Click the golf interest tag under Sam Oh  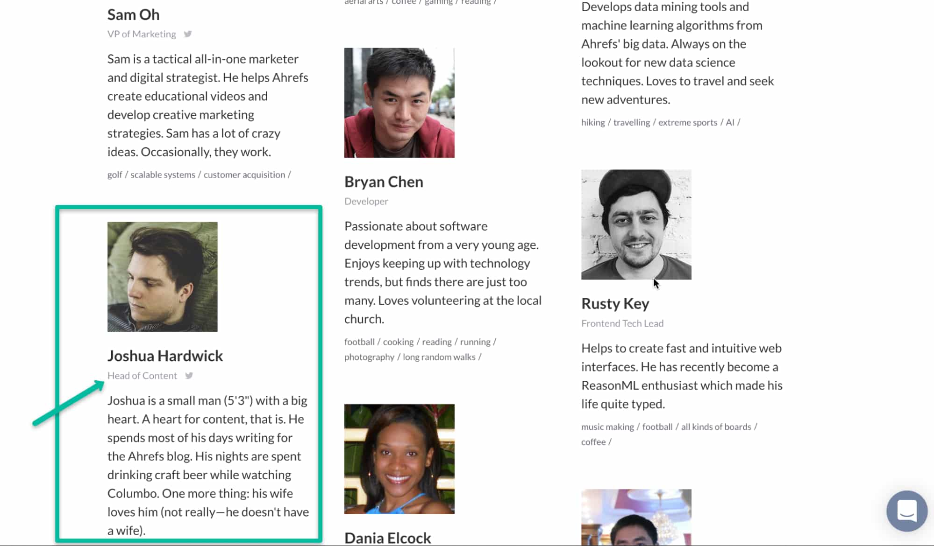coord(114,174)
